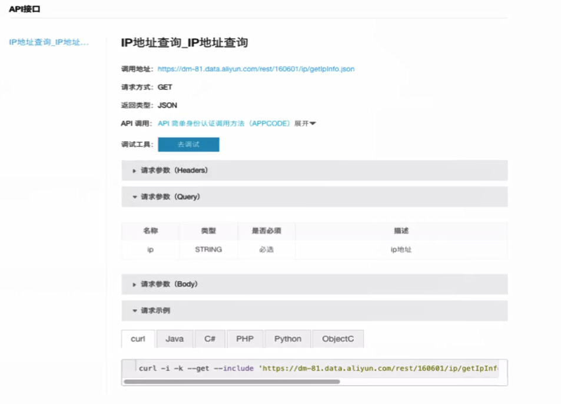Click the APPCODE simple authentication method link
Viewport: 561px width, 404px height.
[x=235, y=123]
